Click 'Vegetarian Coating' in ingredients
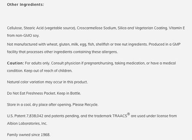This screenshot has width=192, height=140. click(x=151, y=28)
